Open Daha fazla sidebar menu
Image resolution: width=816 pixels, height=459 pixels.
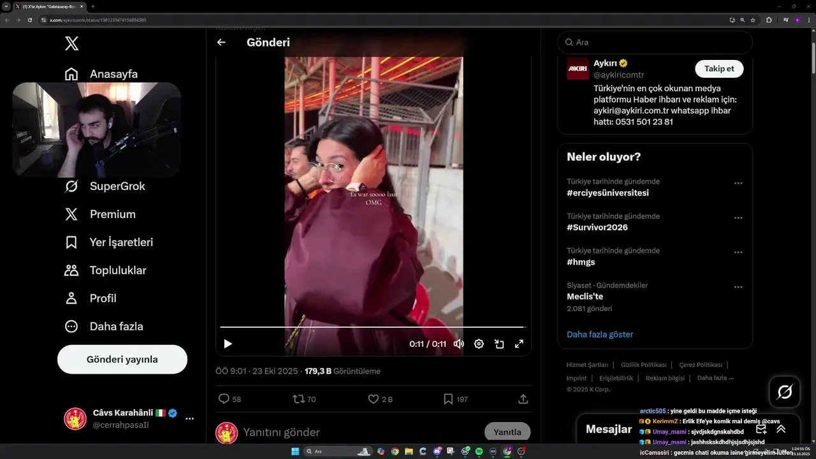tap(104, 326)
